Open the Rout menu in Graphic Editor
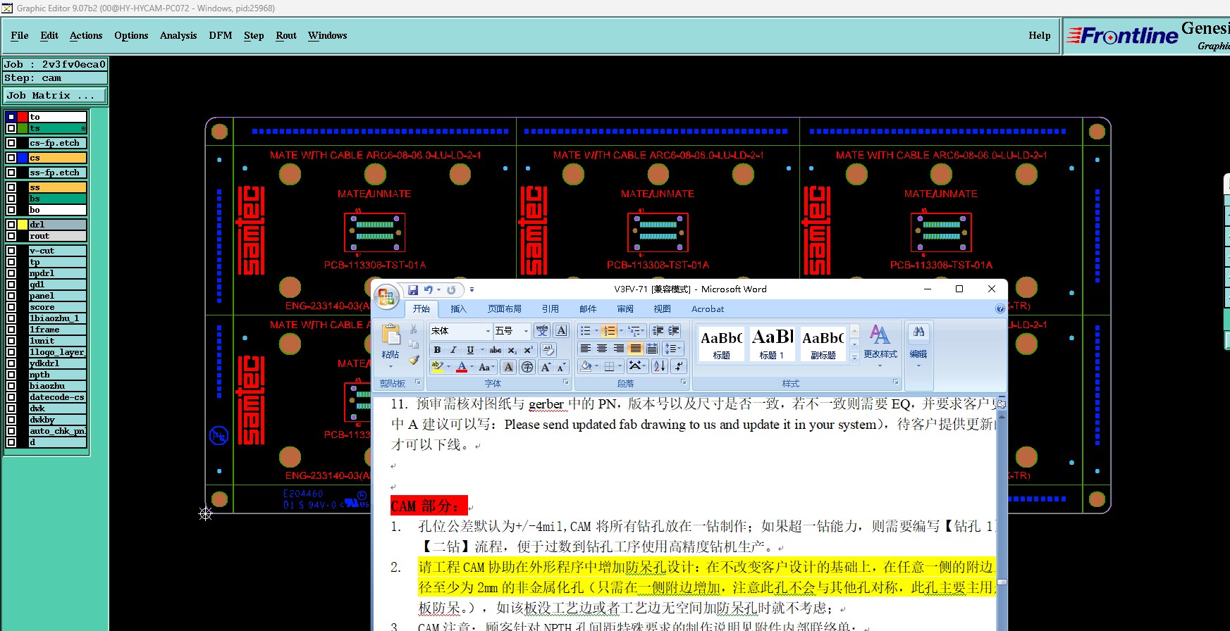This screenshot has width=1230, height=631. coord(286,35)
